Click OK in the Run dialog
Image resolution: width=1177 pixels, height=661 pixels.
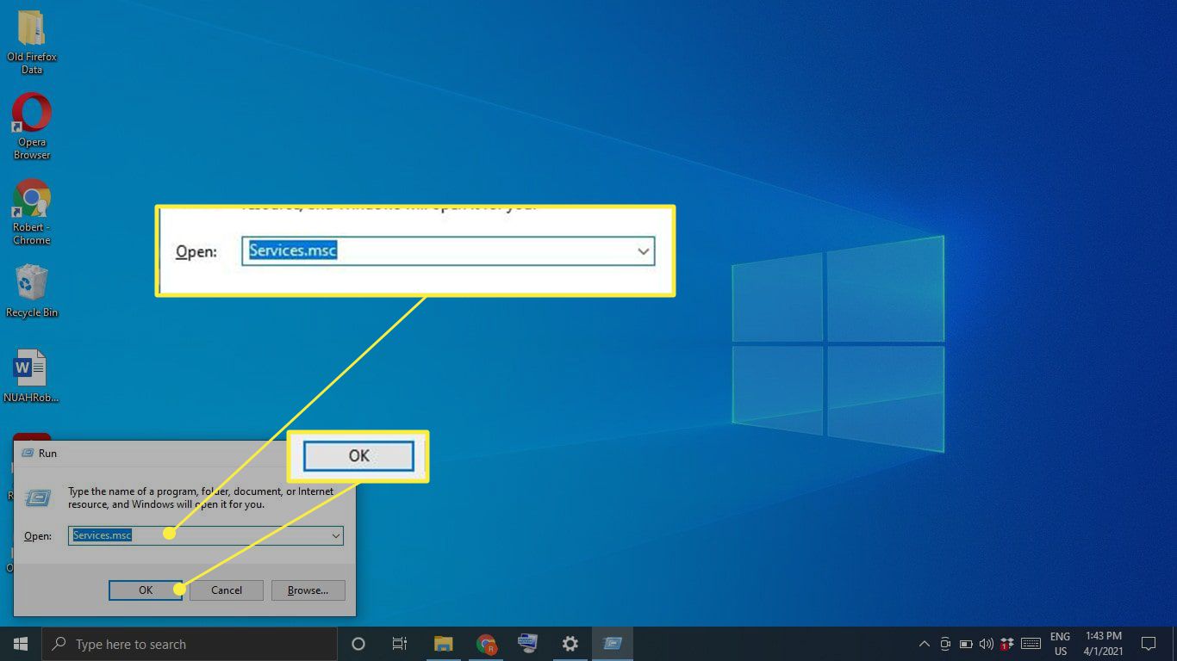145,590
